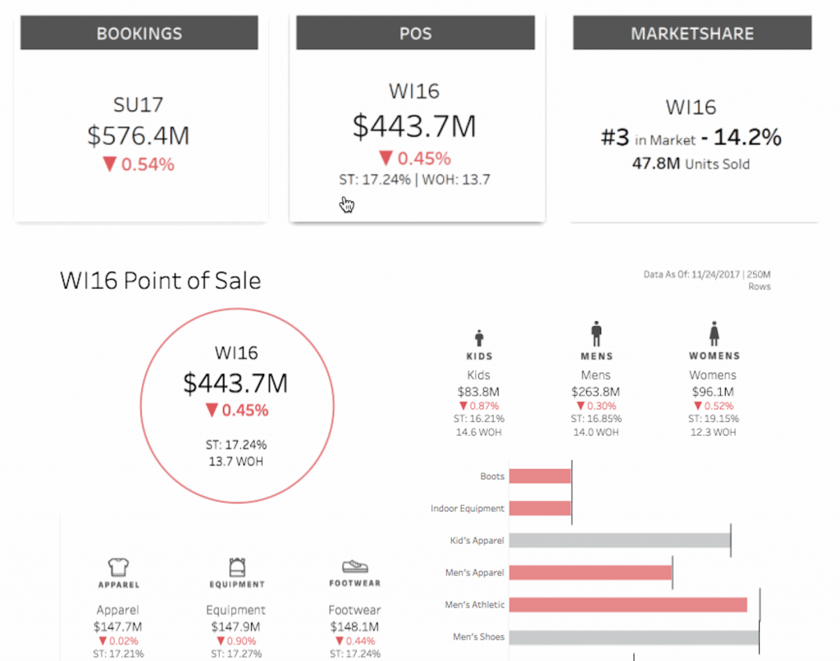This screenshot has width=840, height=661.
Task: Select the gray Men's Shoes bar
Action: point(634,637)
